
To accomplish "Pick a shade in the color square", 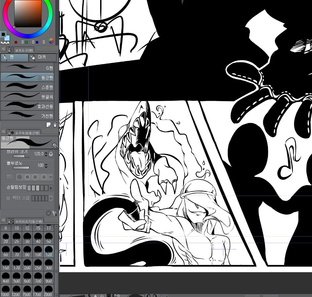I will 28,14.
